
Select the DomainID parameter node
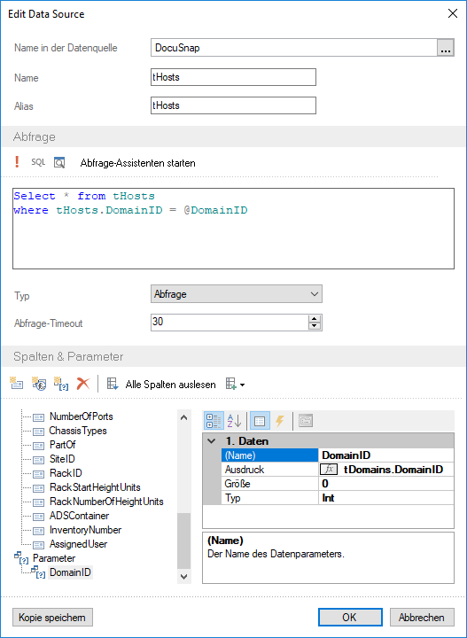click(70, 572)
